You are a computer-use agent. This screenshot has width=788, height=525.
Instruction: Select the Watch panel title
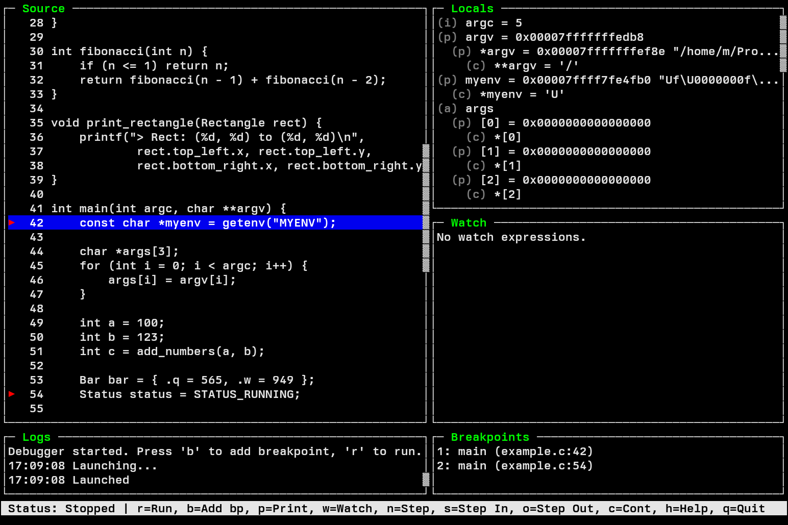[x=468, y=223]
